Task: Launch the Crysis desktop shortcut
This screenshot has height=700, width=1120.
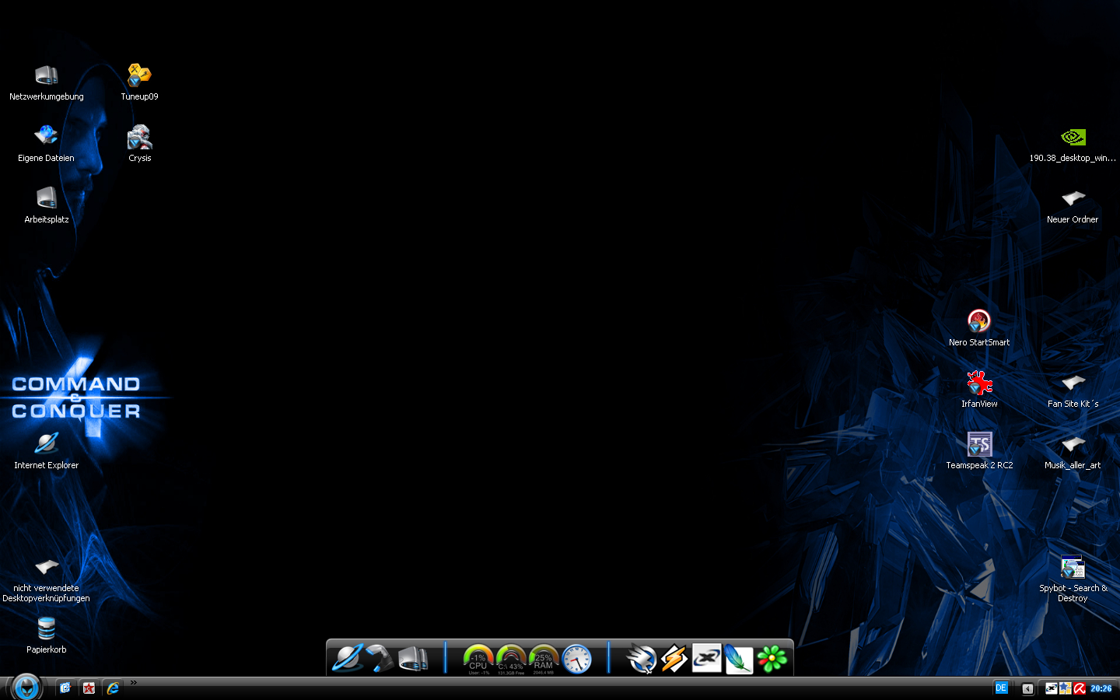Action: pos(140,144)
